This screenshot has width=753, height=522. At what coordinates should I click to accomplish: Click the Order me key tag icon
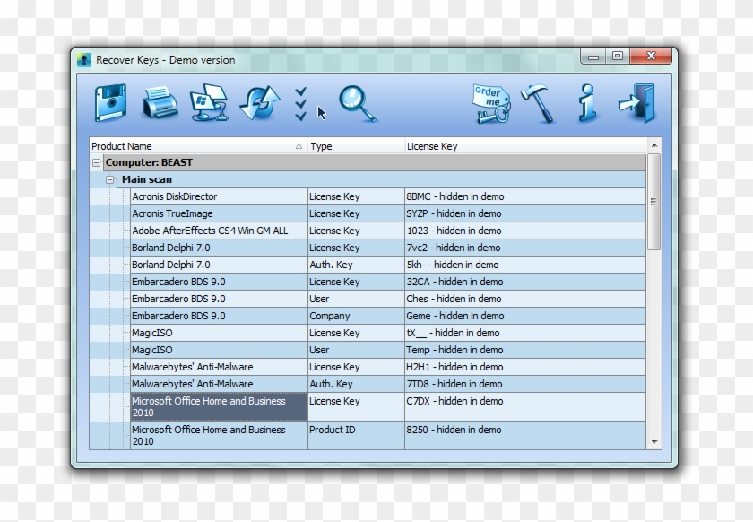point(491,104)
